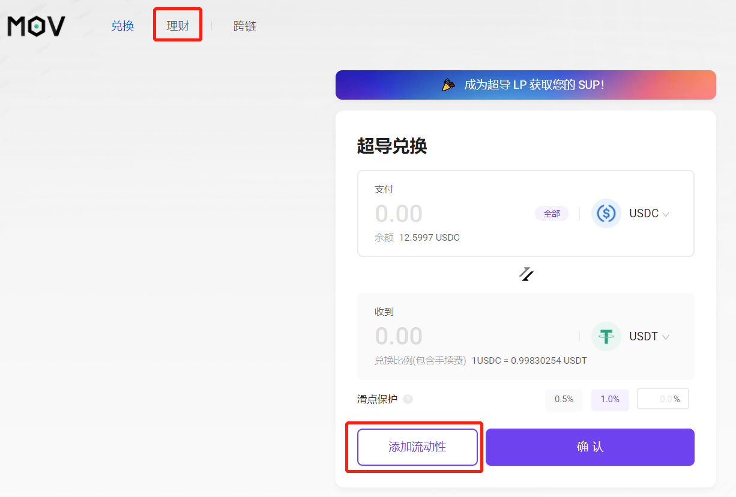The width and height of the screenshot is (736, 497).
Task: Open the 兑换 tab
Action: click(122, 26)
